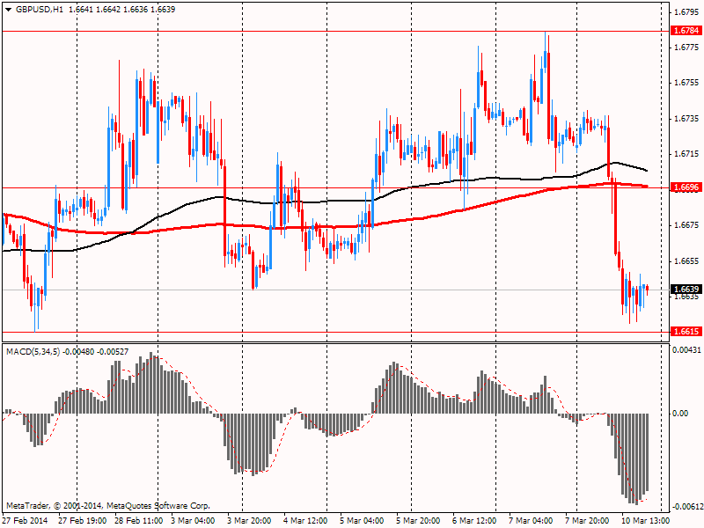Select the 0.00431 MACD scale value
The height and width of the screenshot is (528, 704).
click(686, 349)
